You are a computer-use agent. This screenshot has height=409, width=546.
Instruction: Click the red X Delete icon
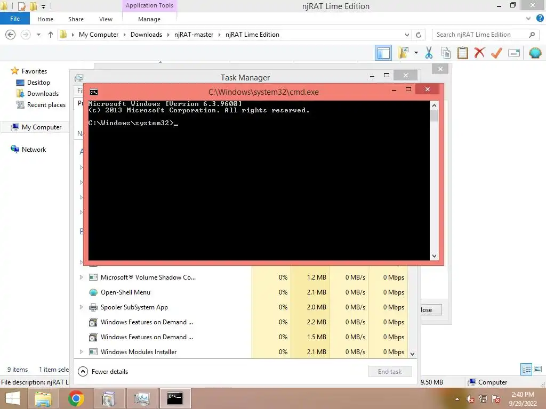[479, 53]
